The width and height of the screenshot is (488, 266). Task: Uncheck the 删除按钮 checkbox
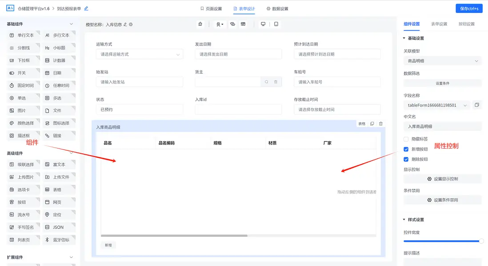[x=406, y=159]
